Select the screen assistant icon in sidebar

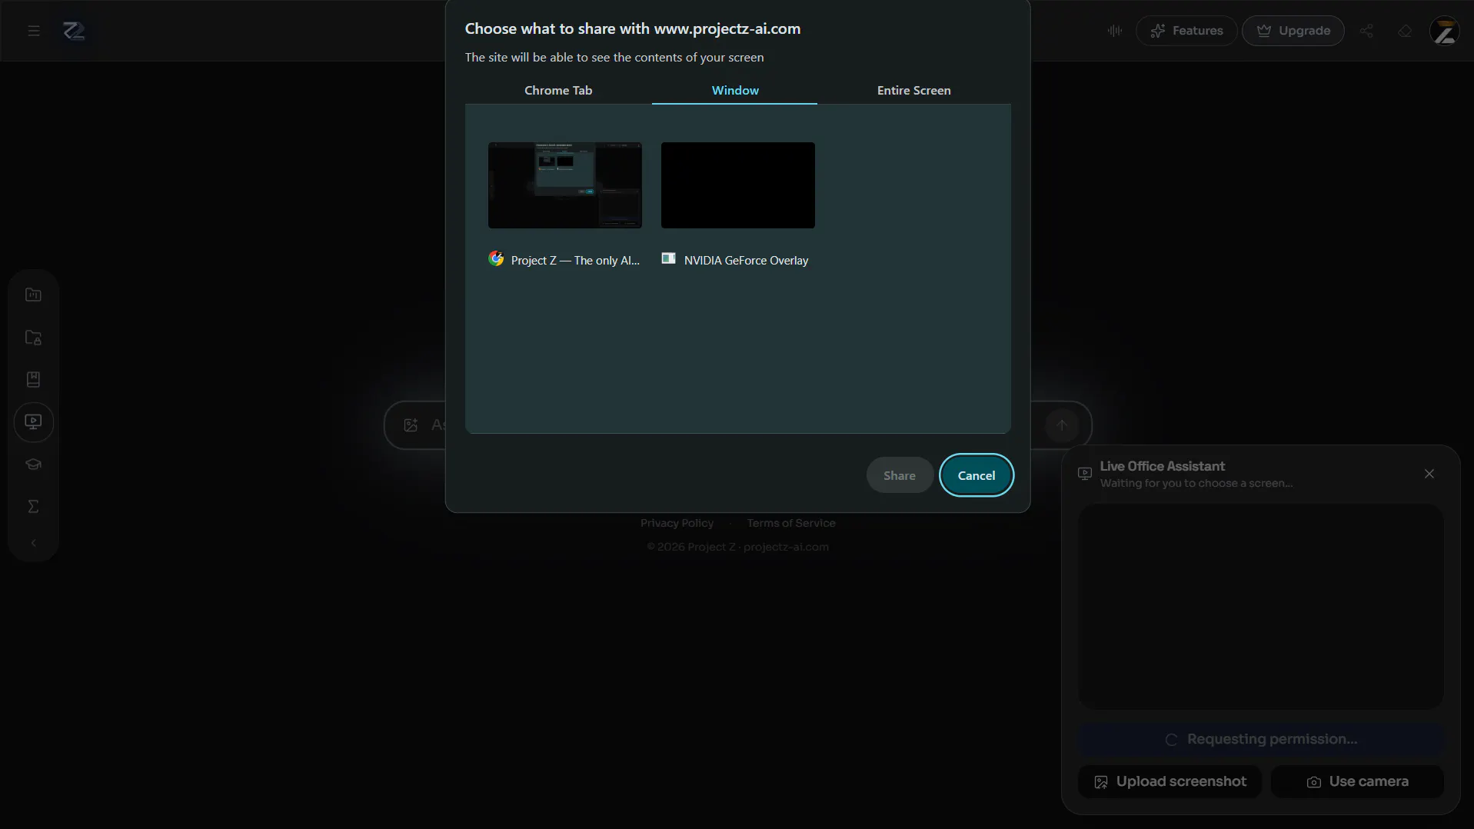pos(33,421)
